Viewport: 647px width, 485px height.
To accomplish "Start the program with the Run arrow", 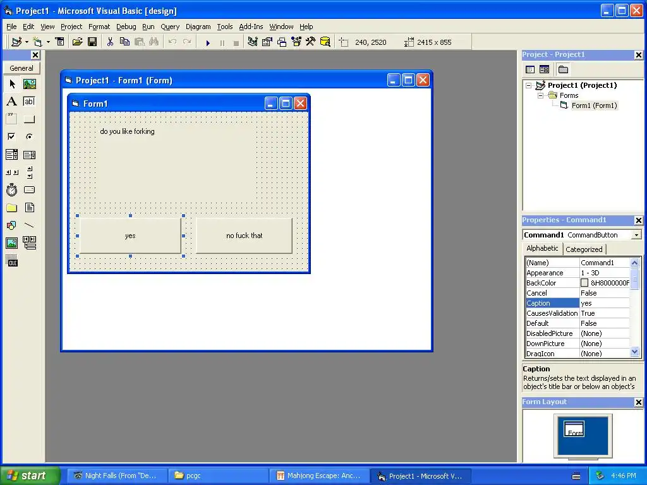I will click(x=208, y=42).
